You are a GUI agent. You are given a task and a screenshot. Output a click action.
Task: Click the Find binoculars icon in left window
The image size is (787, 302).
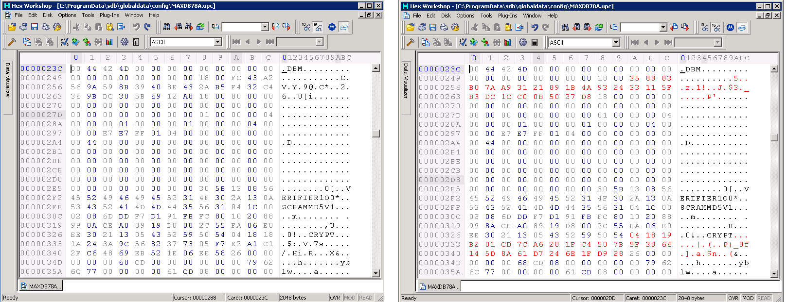pos(167,27)
